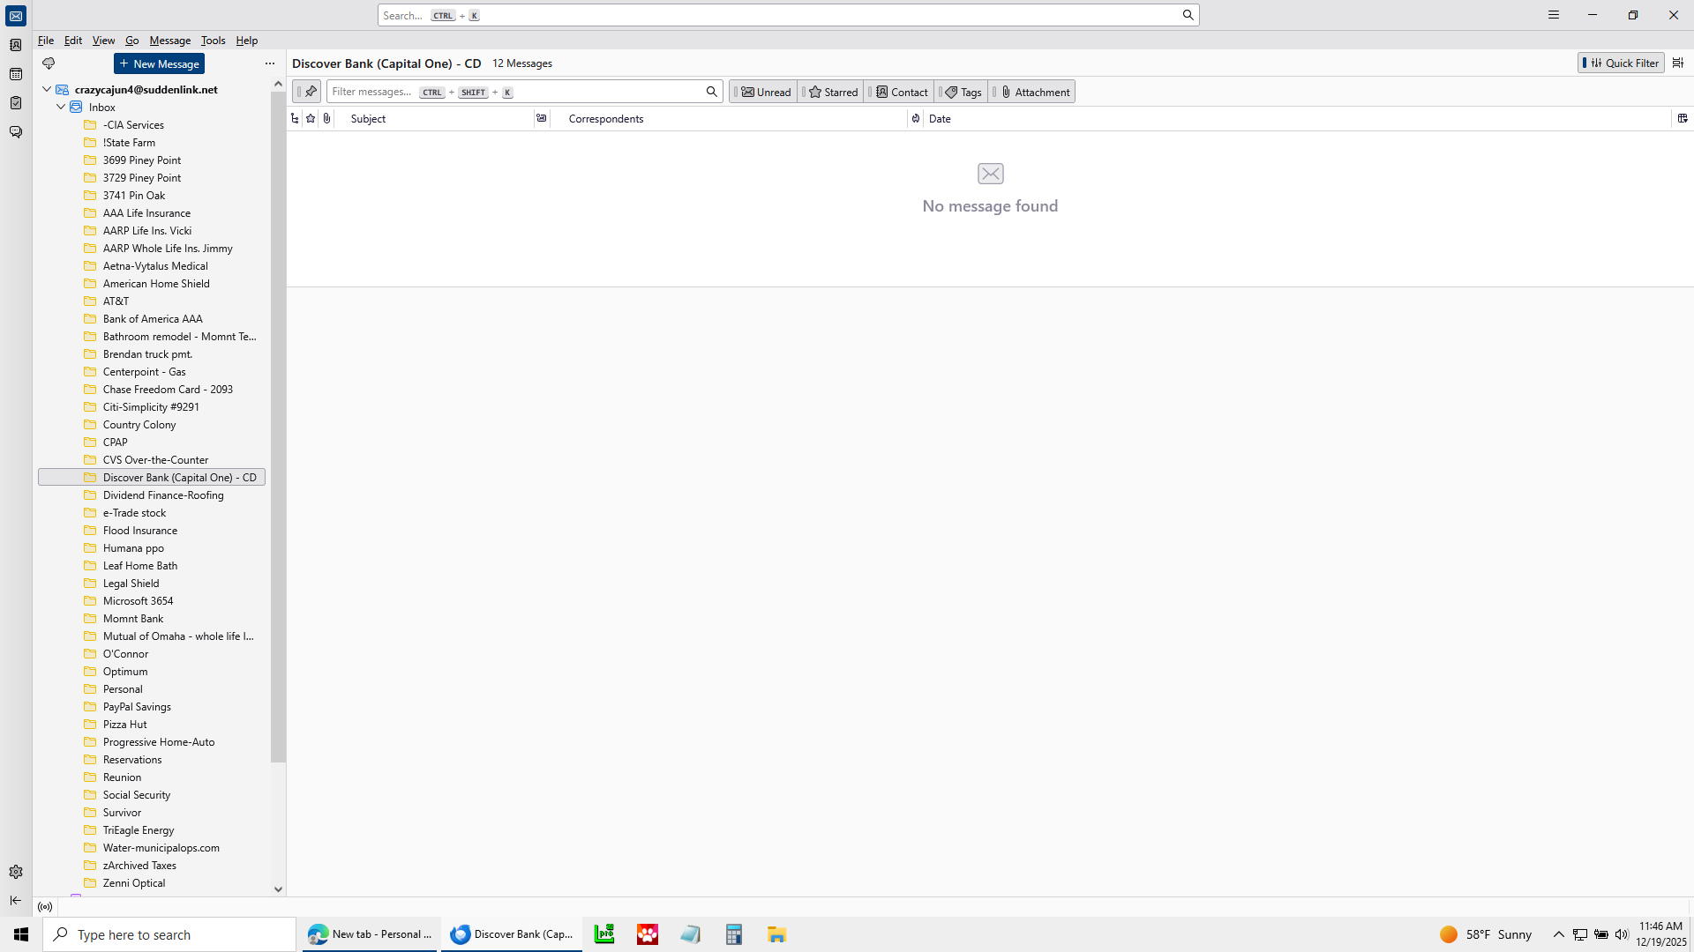Click the Get Messages cloud icon
This screenshot has height=952, width=1694.
pos(49,63)
